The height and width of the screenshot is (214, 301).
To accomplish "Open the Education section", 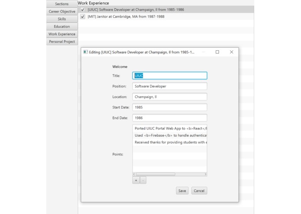I will [x=62, y=26].
